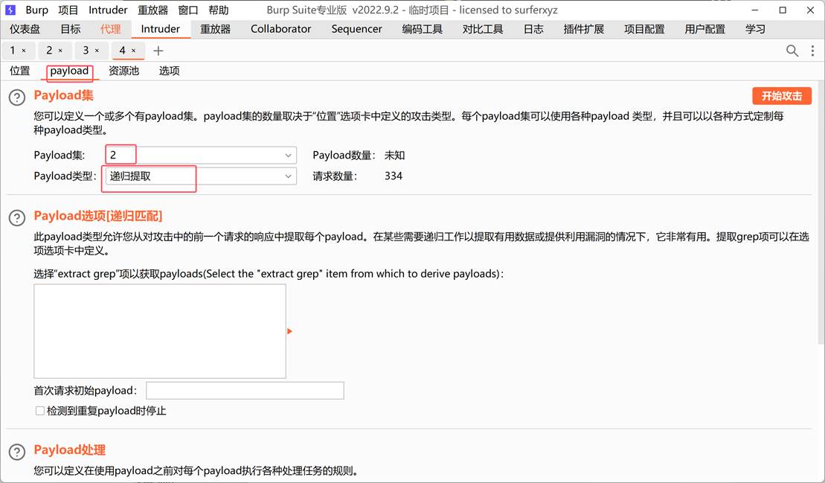Select the payload sub-tab
The image size is (825, 483).
coord(69,71)
